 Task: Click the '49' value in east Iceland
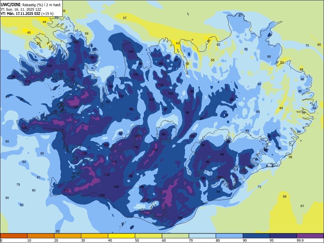[x=281, y=108]
